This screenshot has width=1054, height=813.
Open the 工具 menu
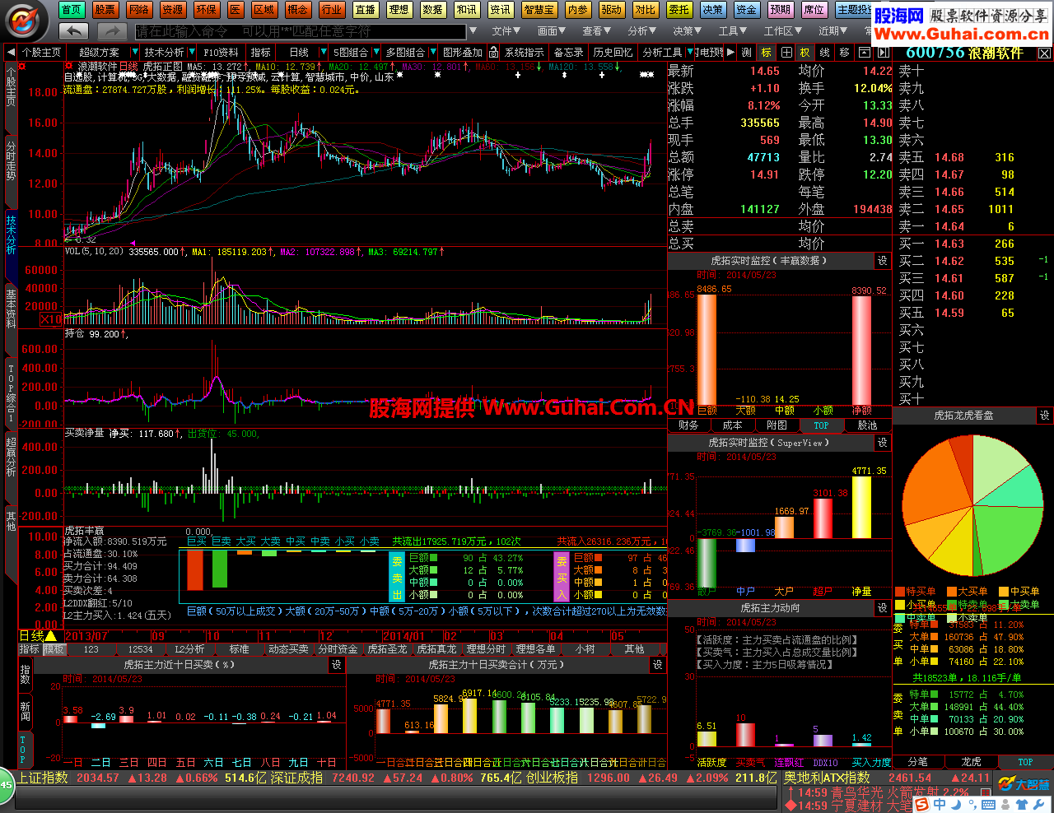[732, 31]
